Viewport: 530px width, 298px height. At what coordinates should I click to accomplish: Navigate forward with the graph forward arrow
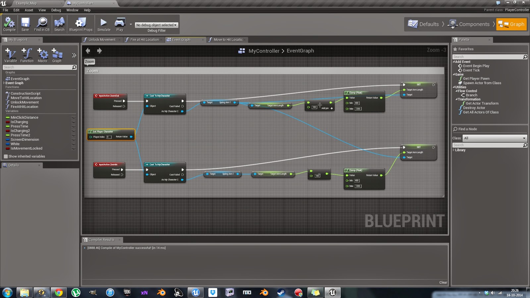[99, 51]
